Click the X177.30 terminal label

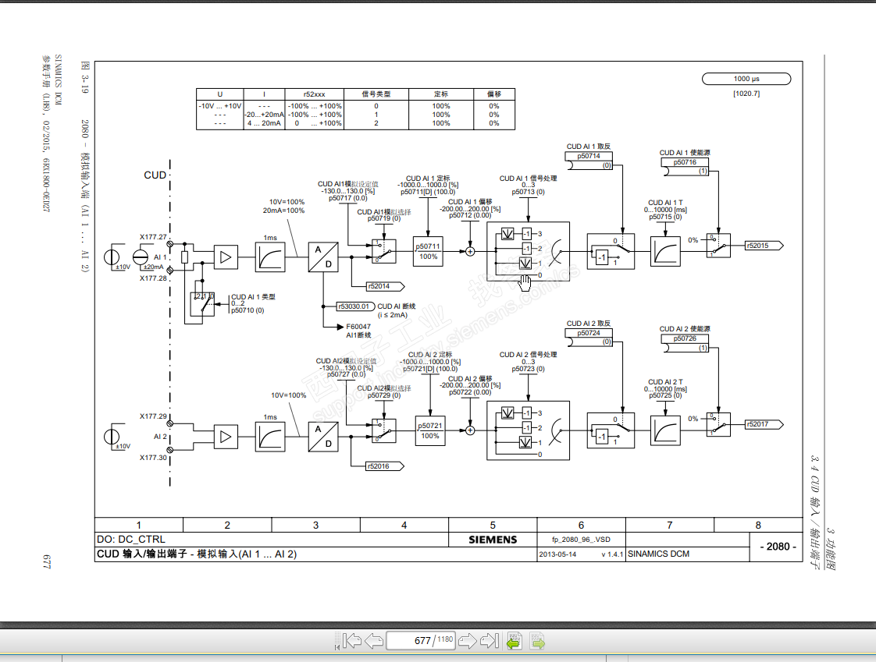click(153, 458)
